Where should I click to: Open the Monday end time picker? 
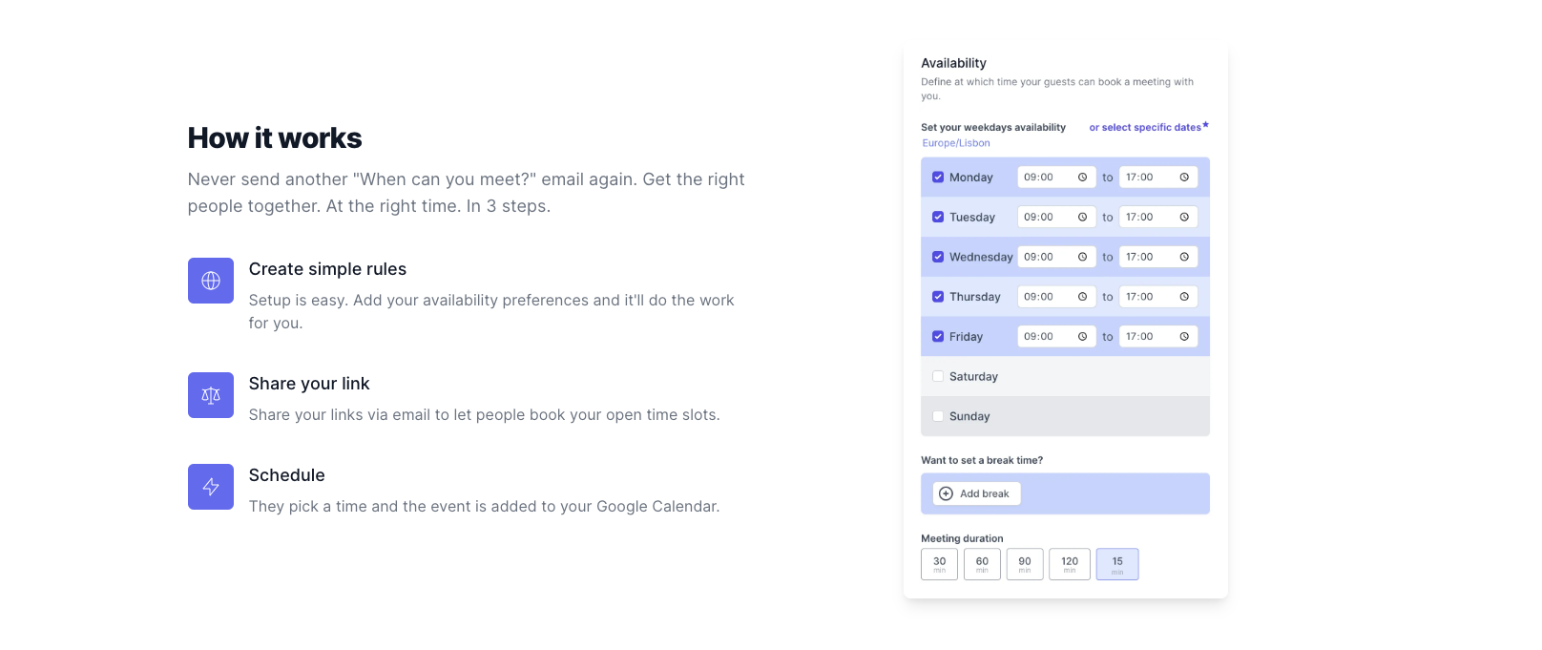(x=1149, y=178)
